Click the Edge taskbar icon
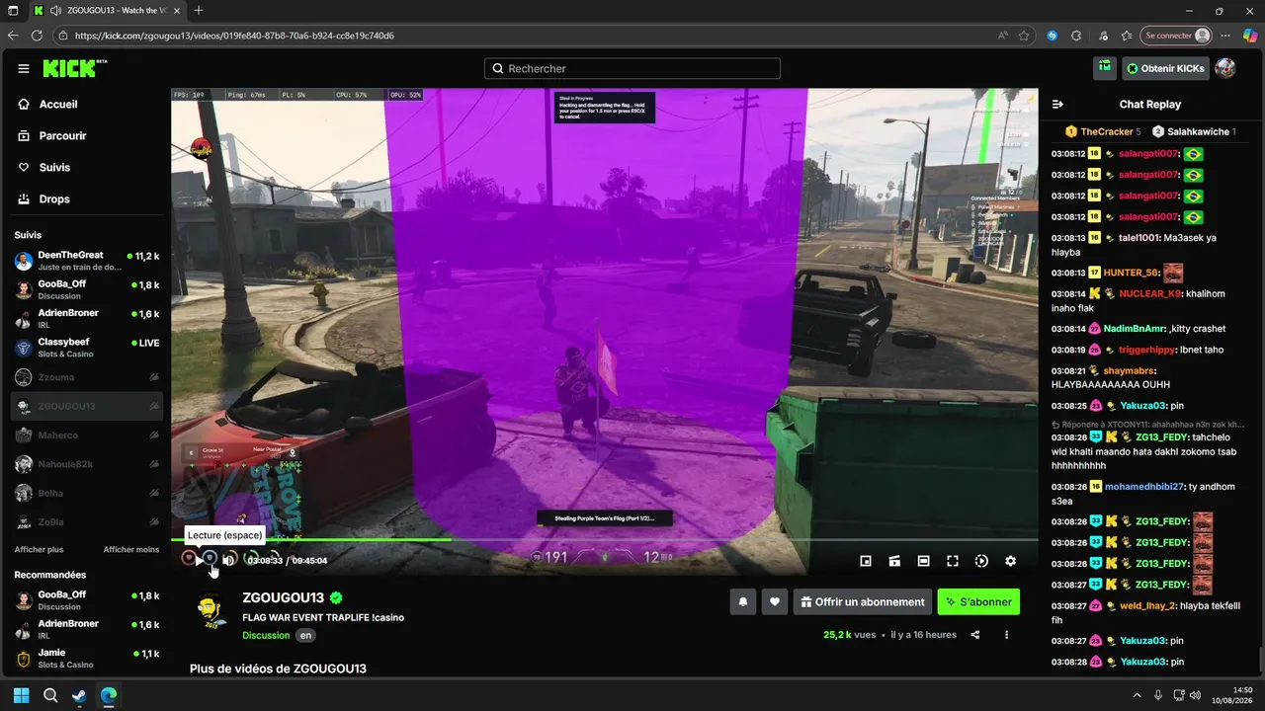 [x=109, y=695]
